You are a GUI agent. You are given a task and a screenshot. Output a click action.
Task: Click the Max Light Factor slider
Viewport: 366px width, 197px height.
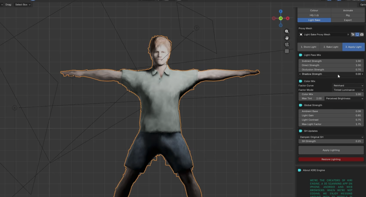pos(331,124)
